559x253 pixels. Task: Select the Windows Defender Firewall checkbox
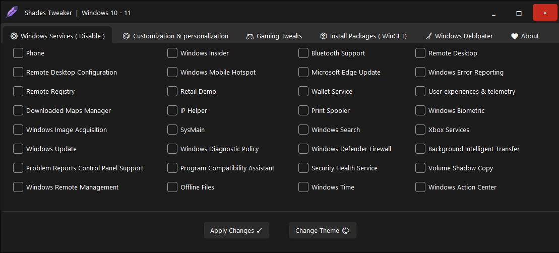[x=303, y=149]
